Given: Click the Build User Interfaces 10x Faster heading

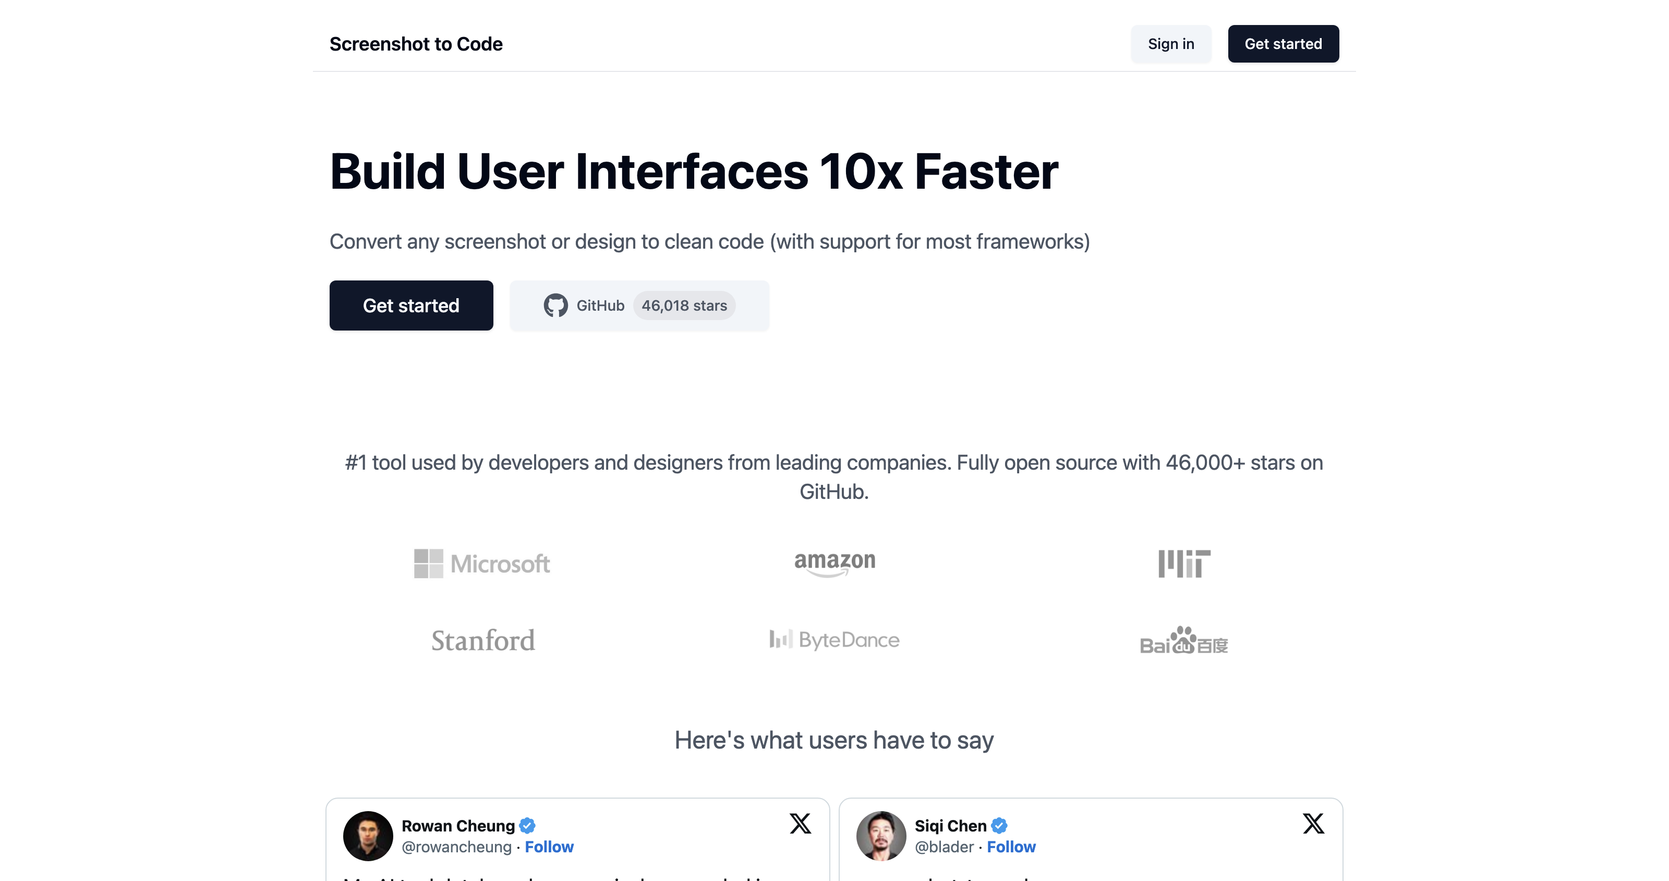Looking at the screenshot, I should 694,172.
